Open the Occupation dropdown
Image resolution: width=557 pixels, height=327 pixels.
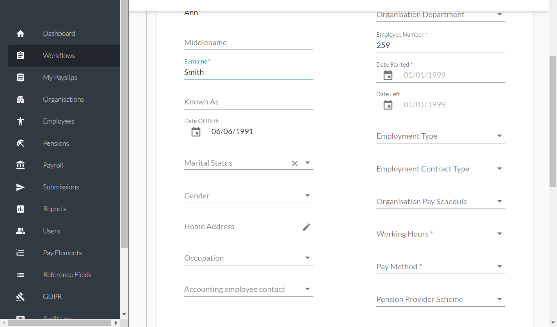(x=249, y=258)
